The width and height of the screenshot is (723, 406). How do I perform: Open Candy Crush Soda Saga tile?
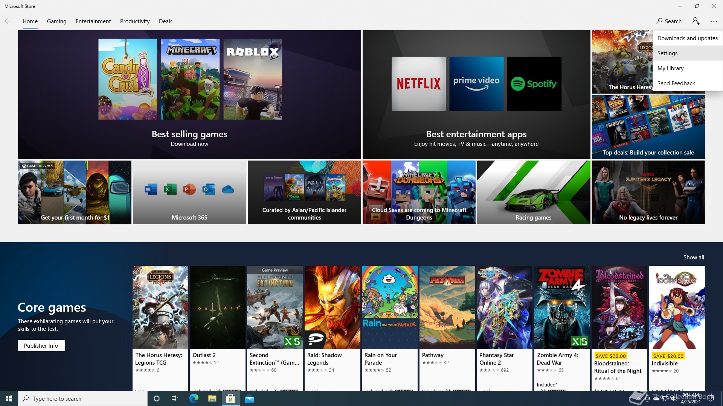pyautogui.click(x=128, y=79)
